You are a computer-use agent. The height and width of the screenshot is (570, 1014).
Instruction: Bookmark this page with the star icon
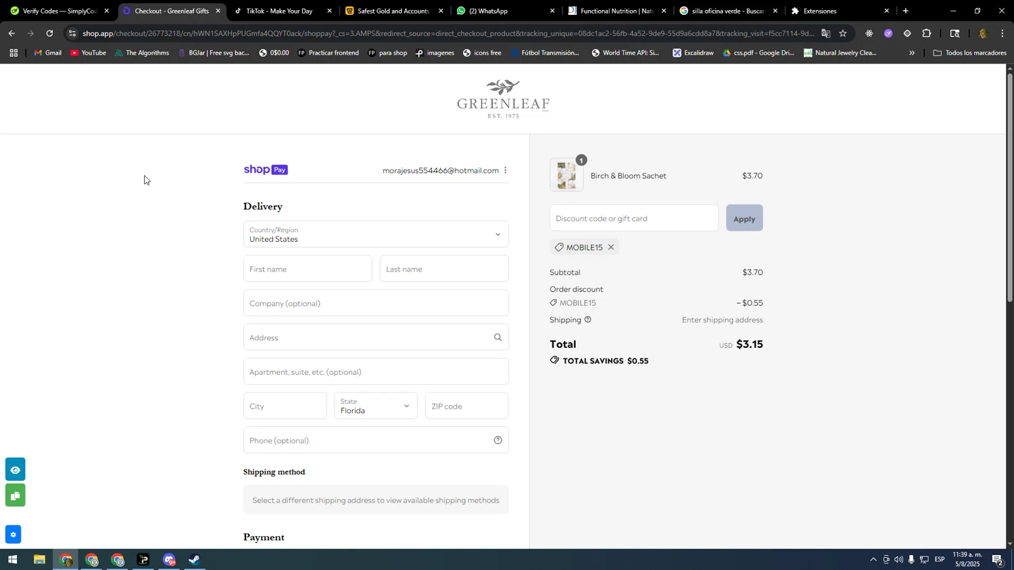pos(842,33)
